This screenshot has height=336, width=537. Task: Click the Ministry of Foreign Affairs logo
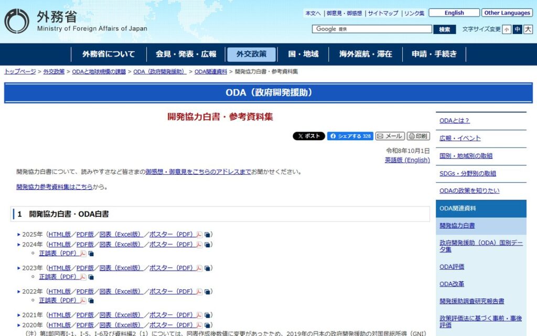point(76,21)
